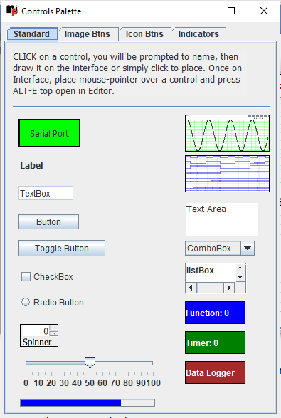Click the slider thumb at 50
Image resolution: width=281 pixels, height=418 pixels.
90,363
